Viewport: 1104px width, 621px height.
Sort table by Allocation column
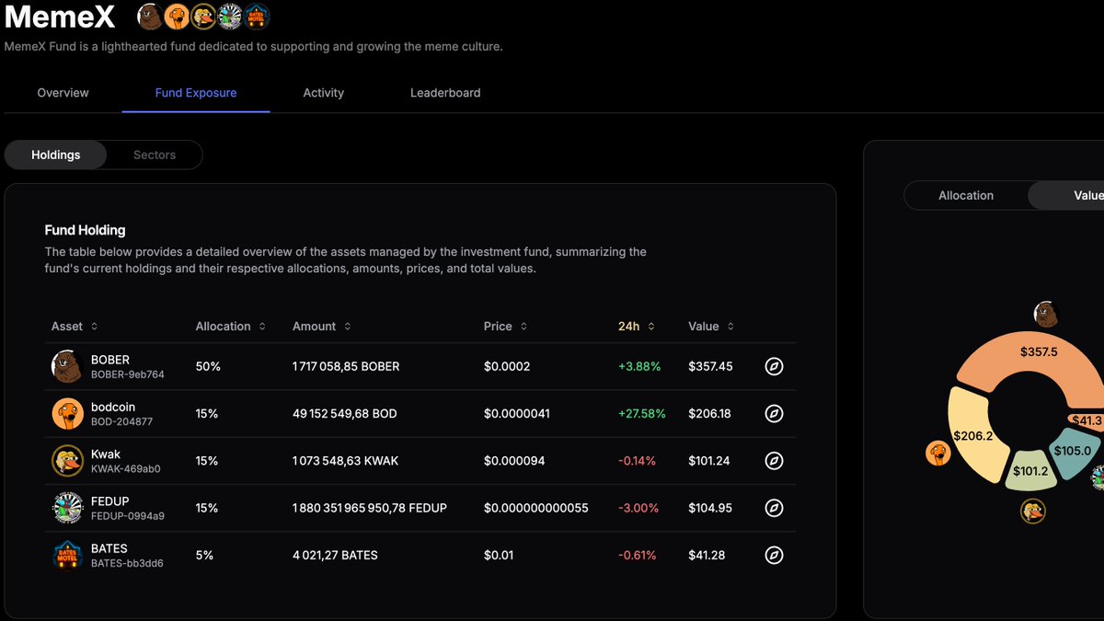(x=231, y=327)
